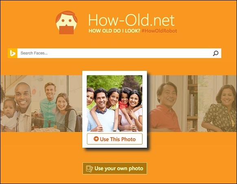Screen dimensions: 237x184
Task: Click the photo stack icon on upload button
Action: 90,169
